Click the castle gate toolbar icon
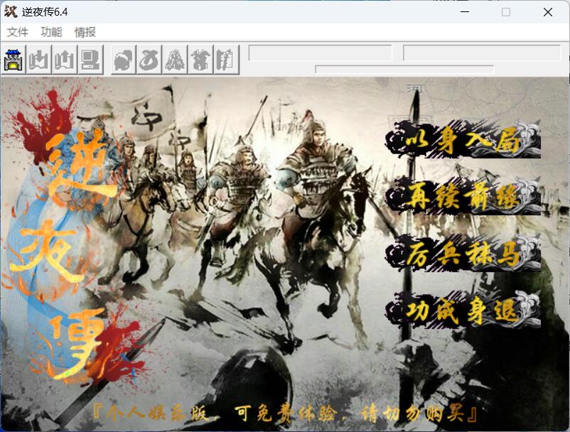The height and width of the screenshot is (432, 570). pyautogui.click(x=14, y=60)
